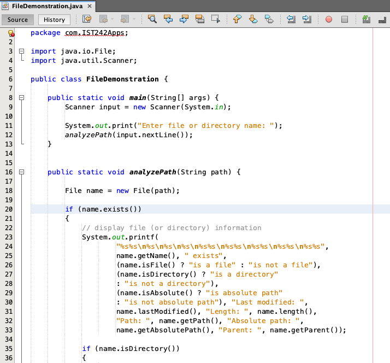Click 'name.getName()' on line 25
Screen dimensions: 390x363
[x=146, y=256]
